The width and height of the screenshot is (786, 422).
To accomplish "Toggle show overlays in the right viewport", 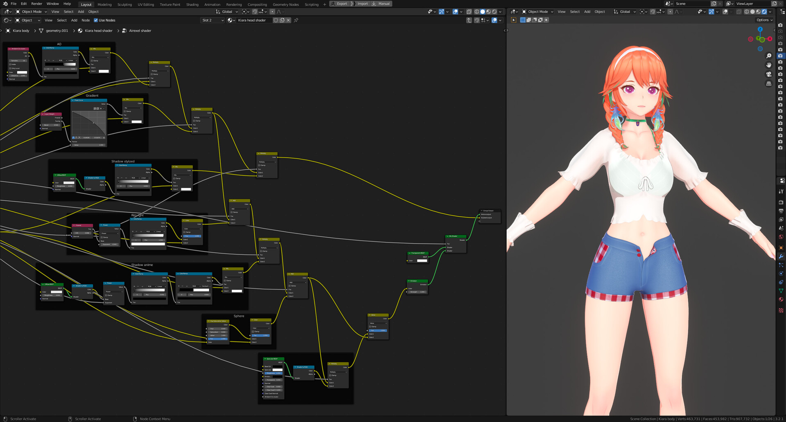I will (x=725, y=12).
